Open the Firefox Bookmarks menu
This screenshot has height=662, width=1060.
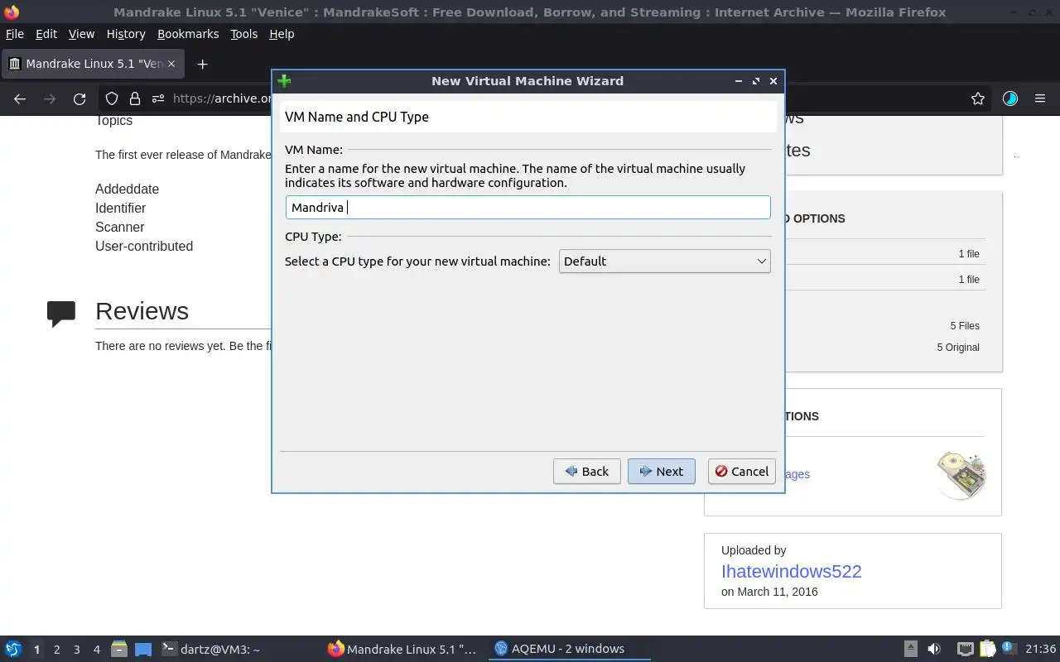click(188, 34)
